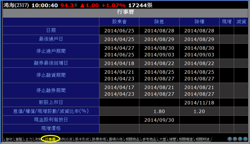This screenshot has width=250, height=144.
Task: Click the 融券最後回補日 row label
Action: coord(51,63)
